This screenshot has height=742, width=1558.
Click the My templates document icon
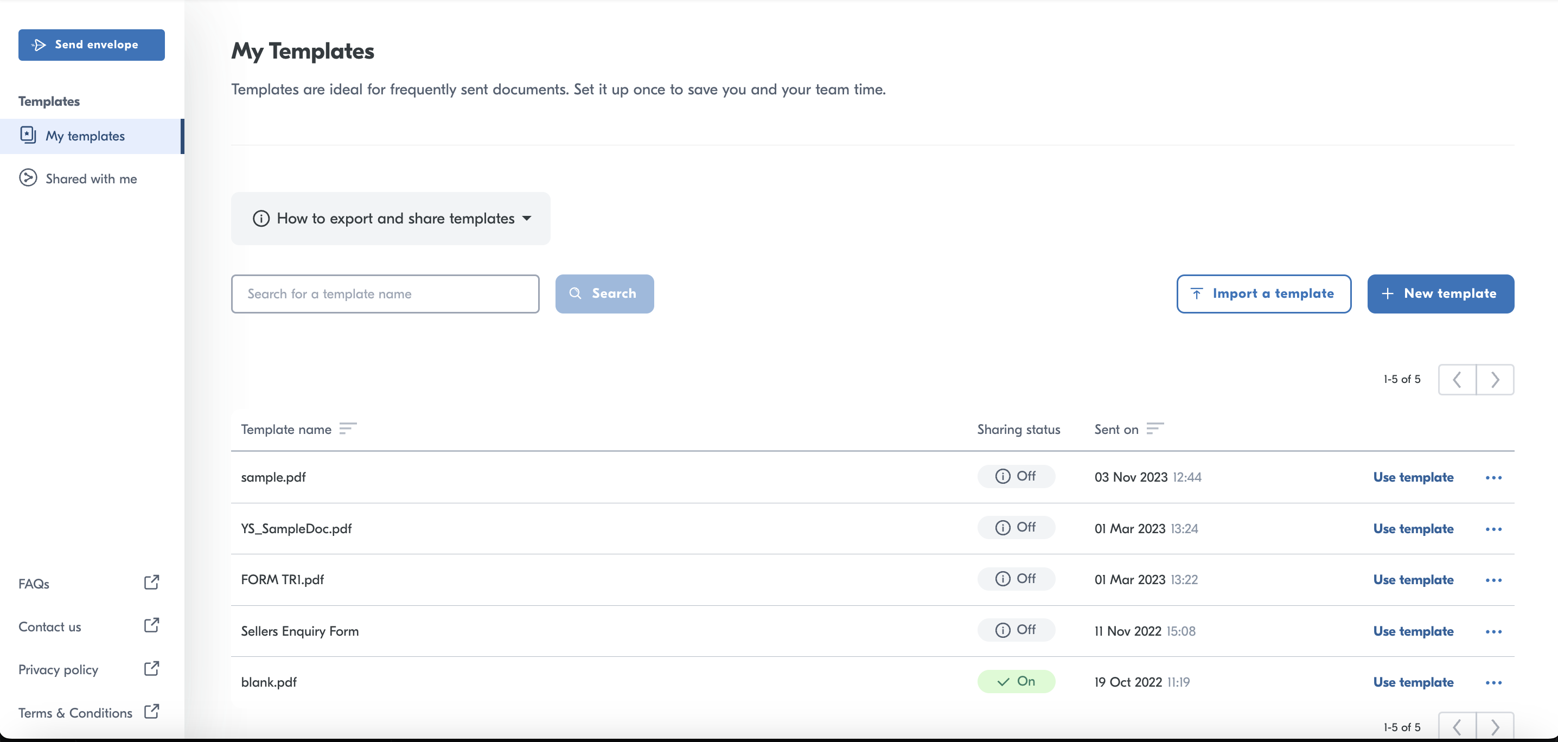(28, 135)
